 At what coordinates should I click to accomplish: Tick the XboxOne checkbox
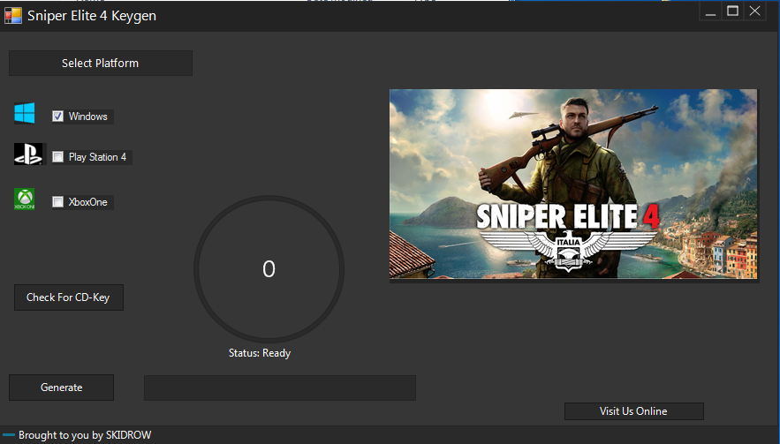[x=57, y=201]
